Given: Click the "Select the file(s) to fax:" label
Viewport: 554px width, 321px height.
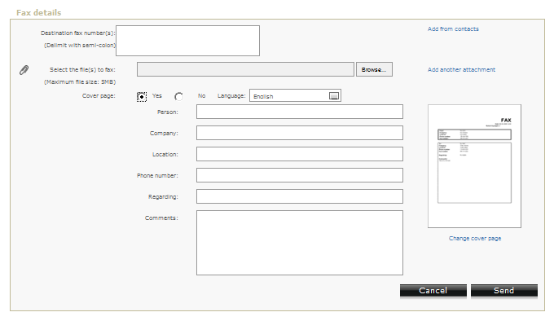Looking at the screenshot, I should [82, 69].
